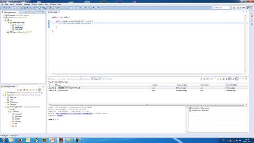Collapse All in the Package Explorer toolbar
Image resolution: width=254 pixels, height=143 pixels.
26,12
